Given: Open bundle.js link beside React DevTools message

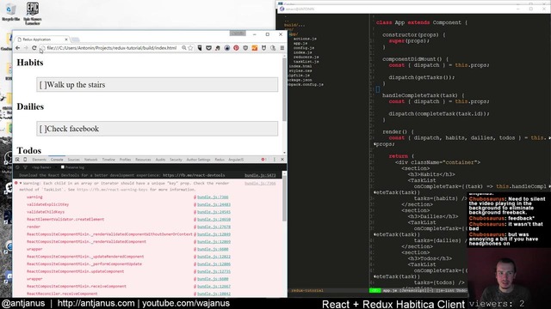Looking at the screenshot, I should pos(260,175).
